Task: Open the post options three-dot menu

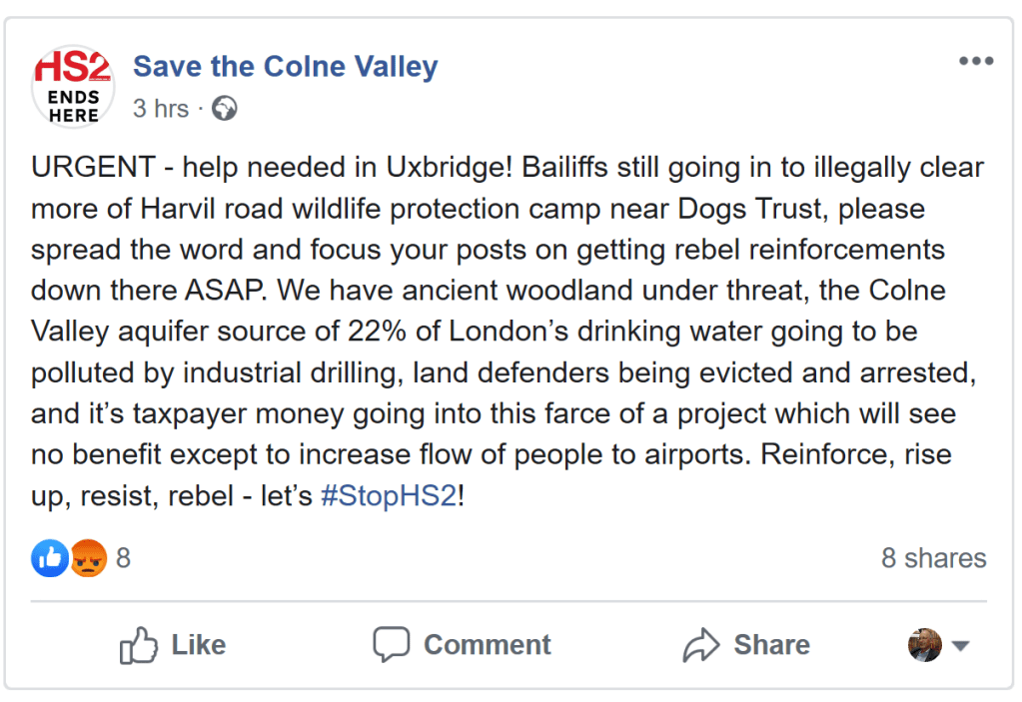Action: pyautogui.click(x=975, y=62)
